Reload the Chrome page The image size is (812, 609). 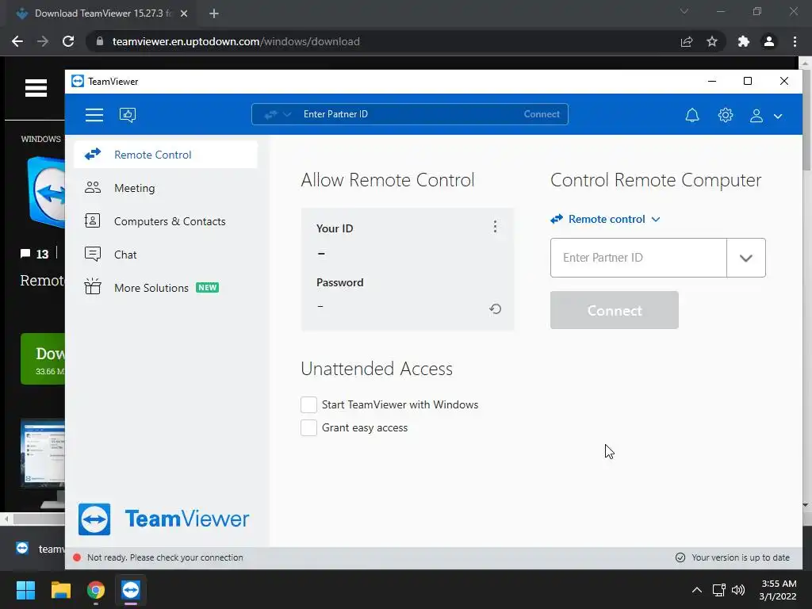[x=68, y=41]
